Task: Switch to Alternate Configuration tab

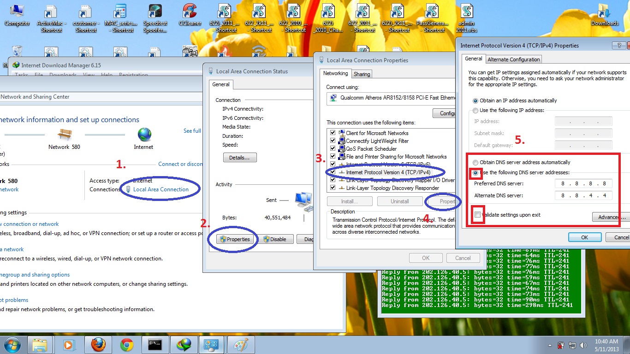Action: (513, 59)
